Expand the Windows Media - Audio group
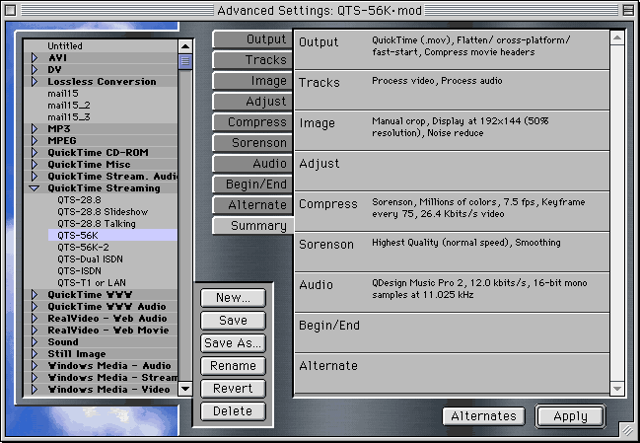Image resolution: width=640 pixels, height=443 pixels. point(35,366)
